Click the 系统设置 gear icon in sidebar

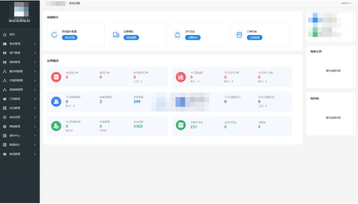tap(5, 117)
